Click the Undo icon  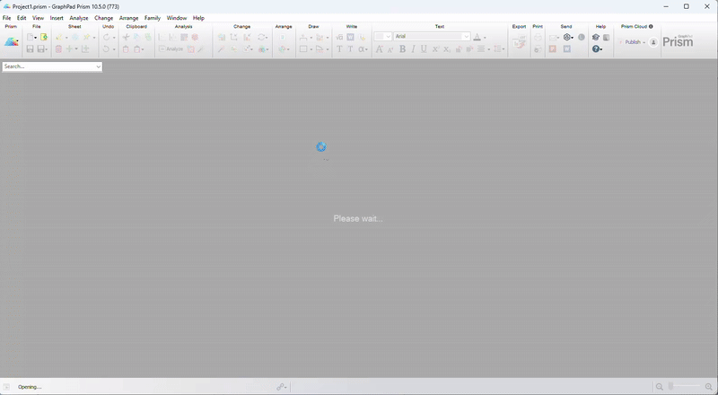(107, 38)
